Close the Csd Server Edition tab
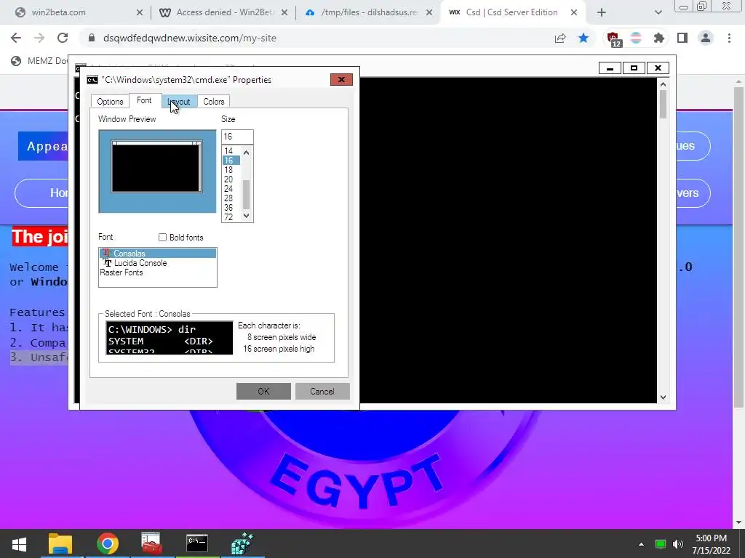This screenshot has width=745, height=558. pyautogui.click(x=574, y=13)
